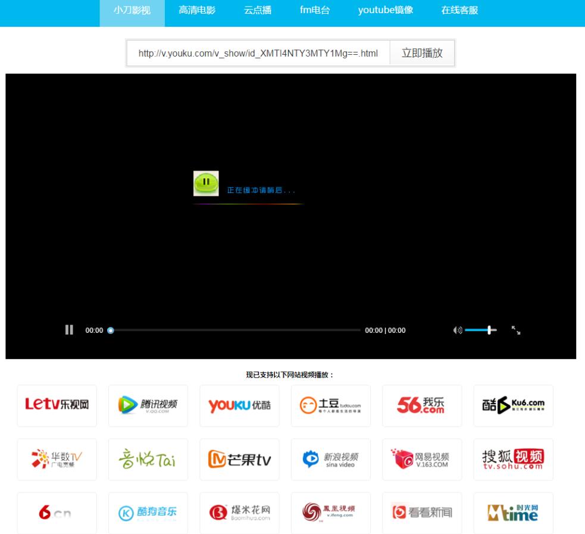This screenshot has width=585, height=534.
Task: Open the fm电台 tab
Action: [315, 11]
